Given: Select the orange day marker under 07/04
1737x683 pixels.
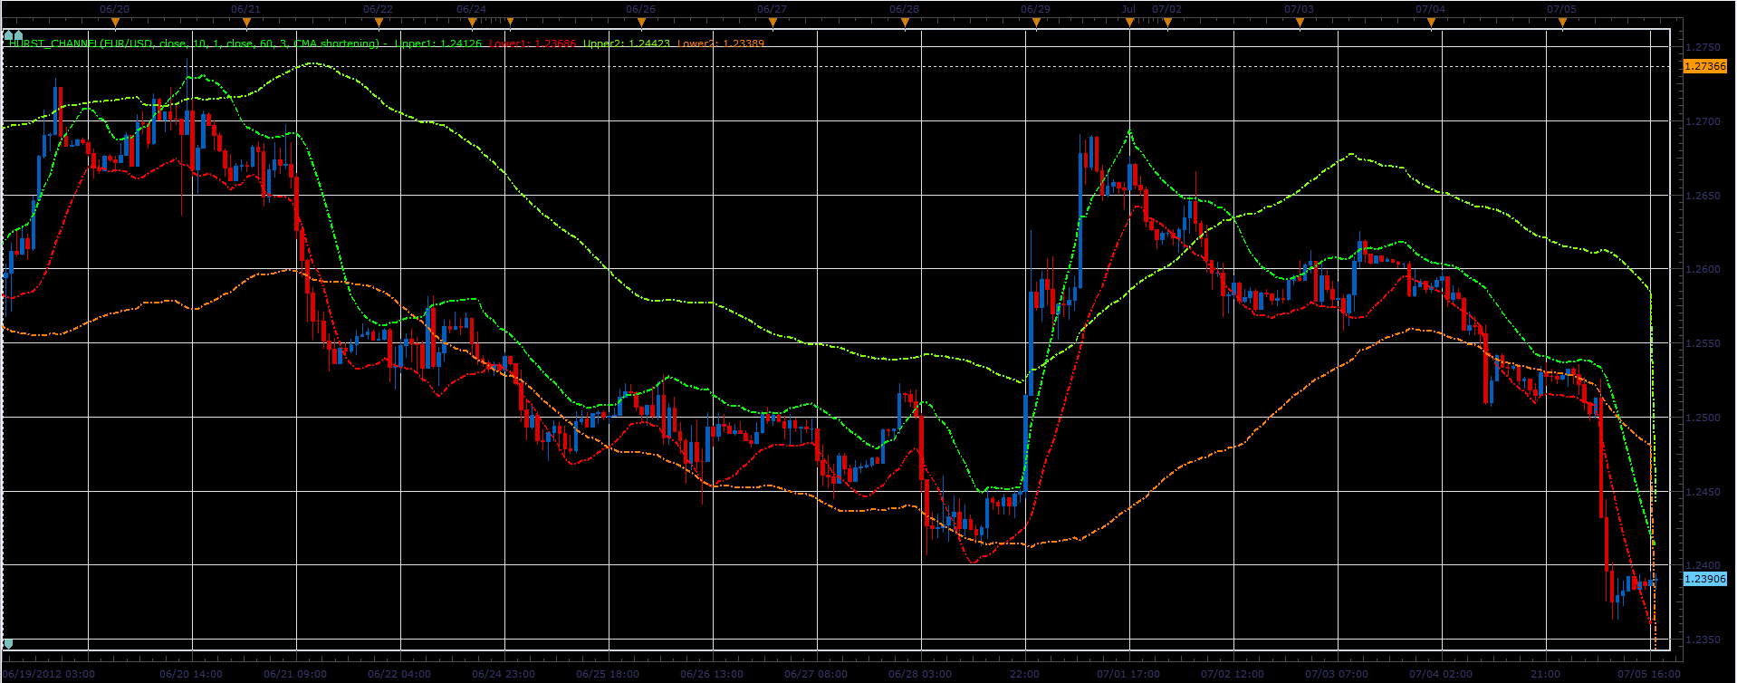Looking at the screenshot, I should [1431, 23].
